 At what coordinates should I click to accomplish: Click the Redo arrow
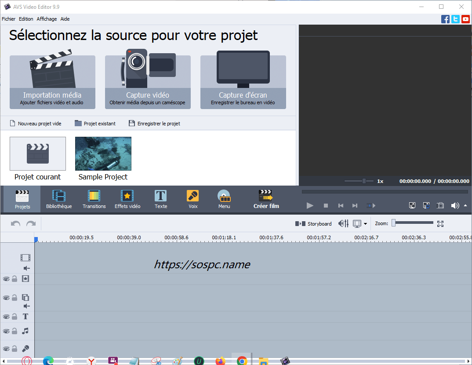[x=31, y=223]
